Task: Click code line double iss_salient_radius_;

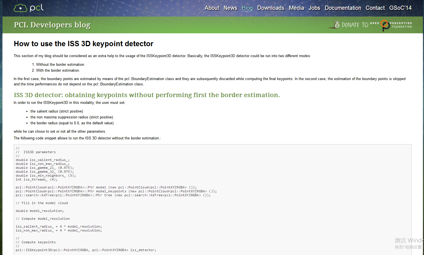Action: point(43,160)
